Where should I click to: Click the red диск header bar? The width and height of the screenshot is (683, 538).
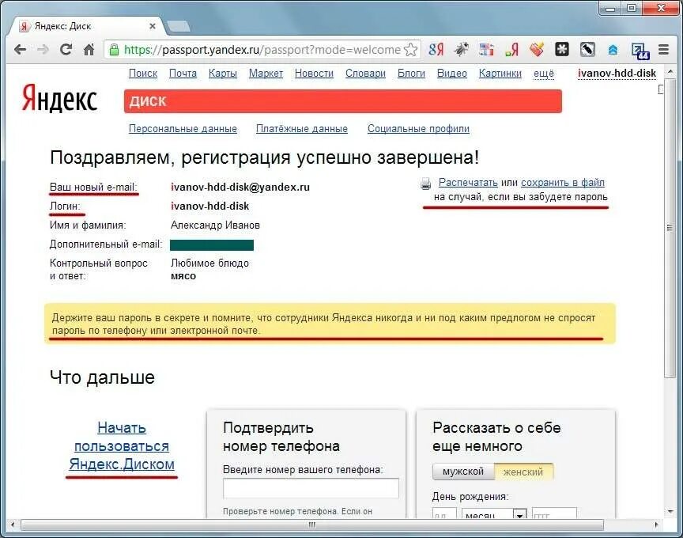343,101
